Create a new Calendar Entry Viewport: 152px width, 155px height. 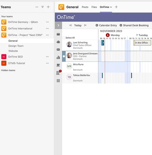point(106,25)
